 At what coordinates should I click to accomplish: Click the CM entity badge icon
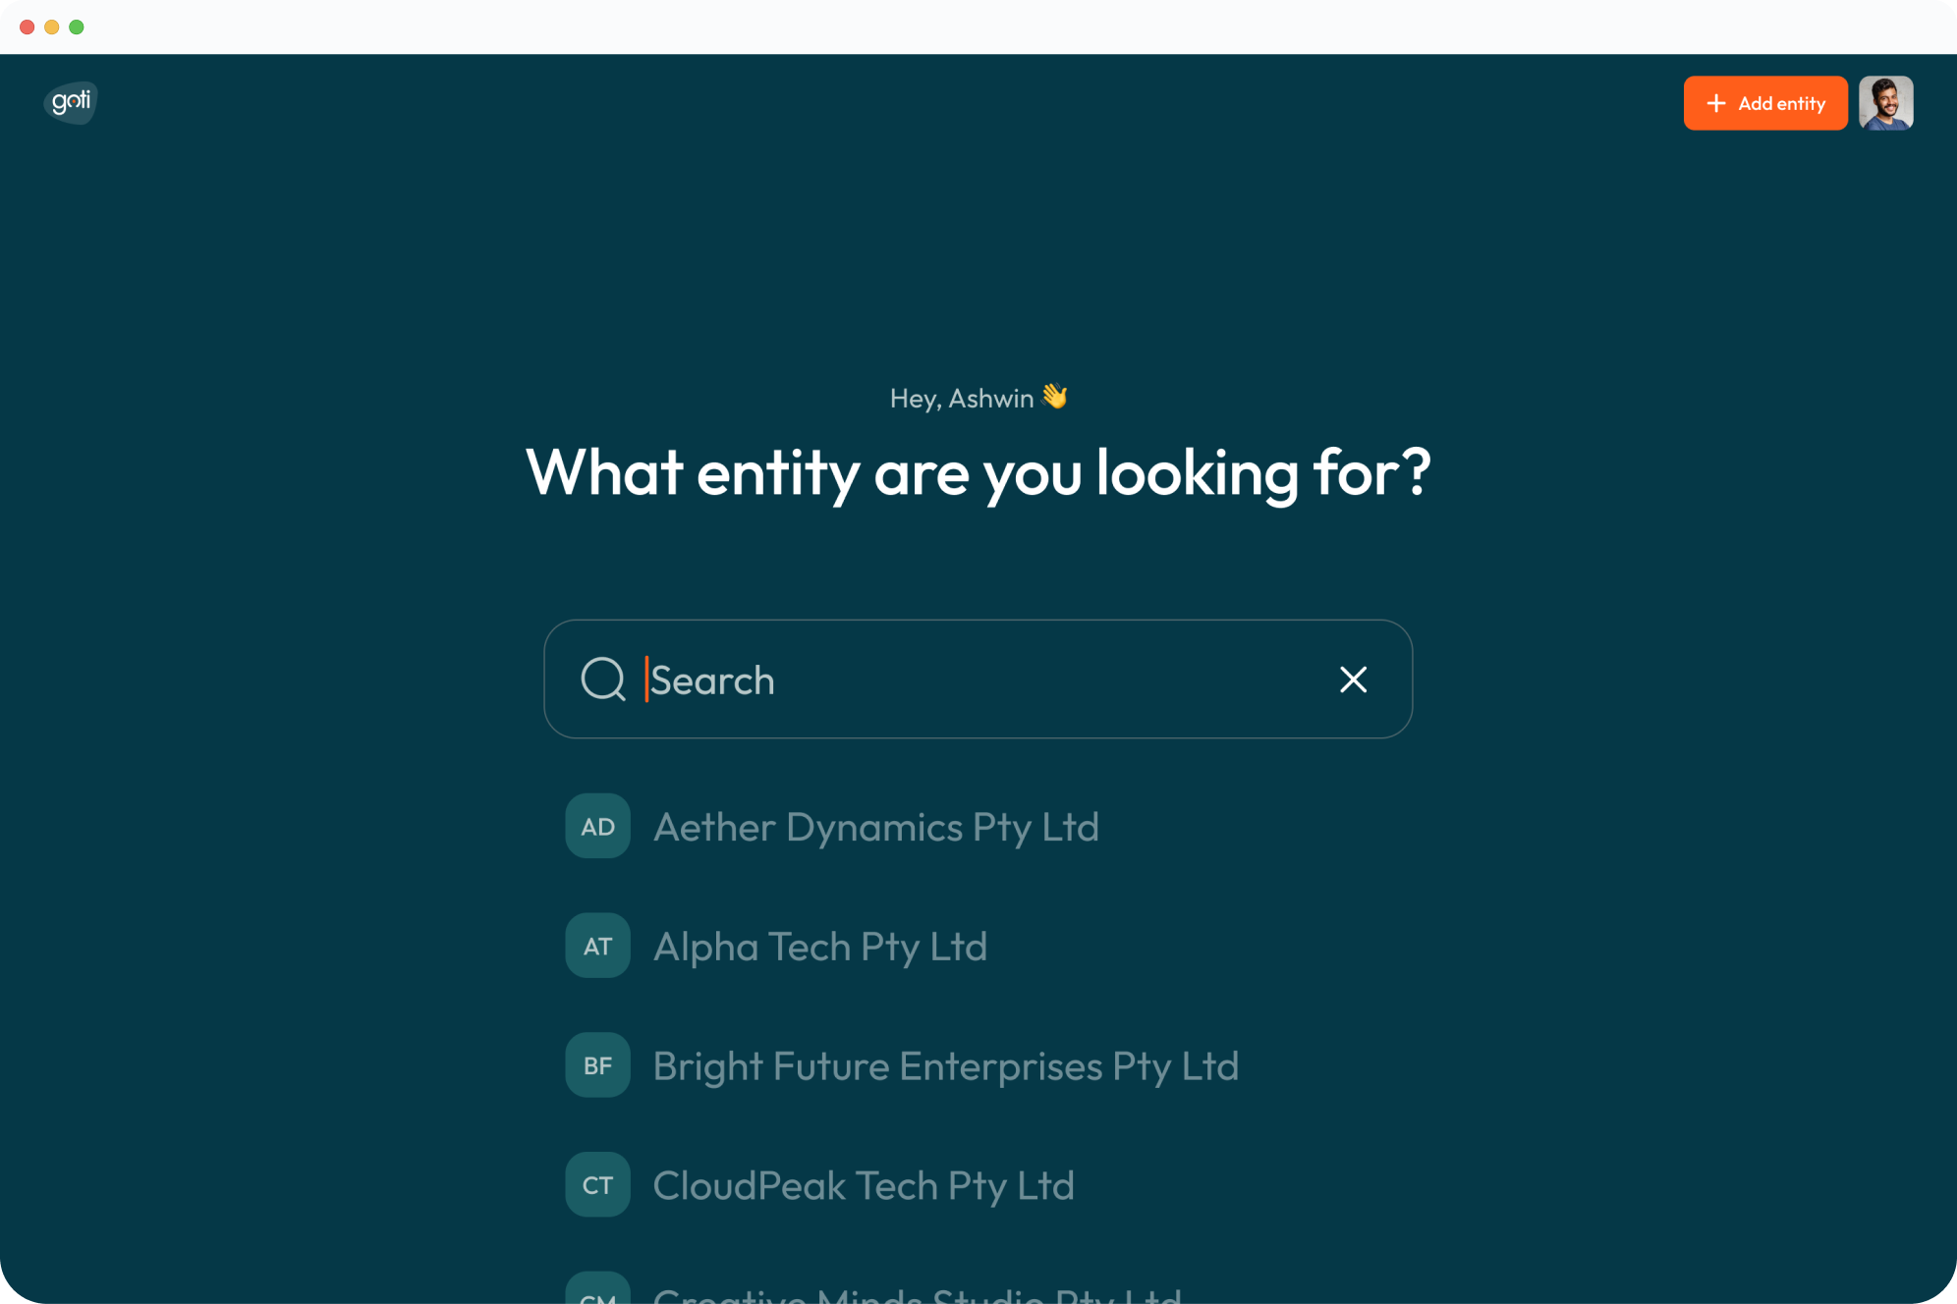point(597,1288)
